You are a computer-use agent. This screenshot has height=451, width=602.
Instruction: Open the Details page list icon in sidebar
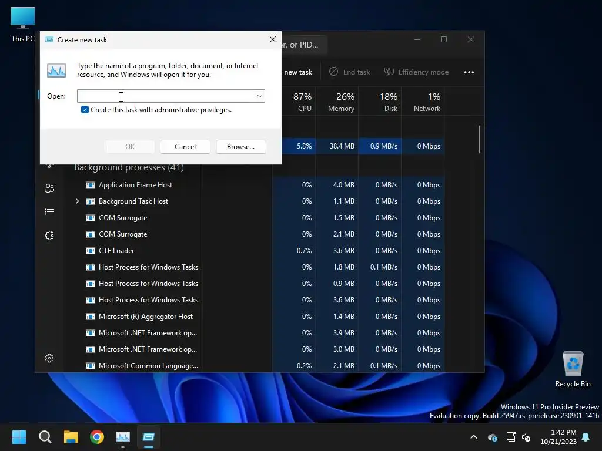[x=49, y=211]
